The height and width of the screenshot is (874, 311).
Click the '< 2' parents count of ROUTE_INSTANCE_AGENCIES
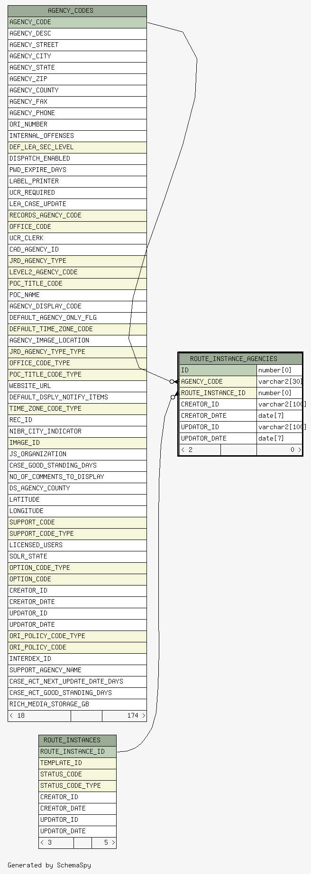click(200, 450)
